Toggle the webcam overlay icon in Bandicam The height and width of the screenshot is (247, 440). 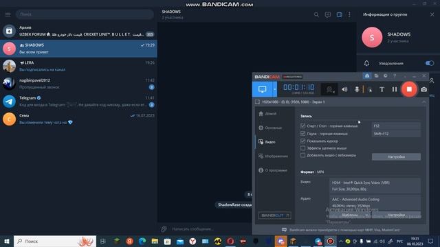point(329,89)
